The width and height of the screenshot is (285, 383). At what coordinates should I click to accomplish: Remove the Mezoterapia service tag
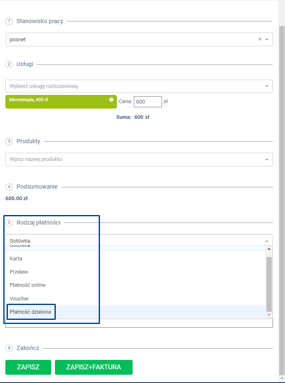point(111,99)
